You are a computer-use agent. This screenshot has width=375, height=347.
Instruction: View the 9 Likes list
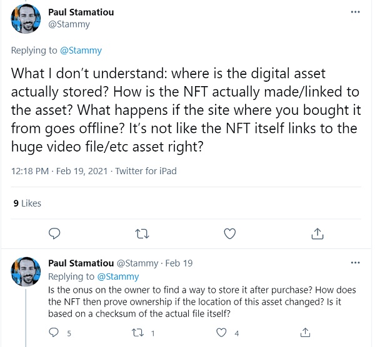(x=27, y=203)
